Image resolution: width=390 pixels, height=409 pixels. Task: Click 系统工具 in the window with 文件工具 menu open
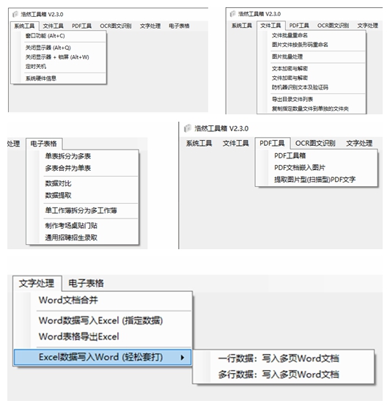click(242, 26)
